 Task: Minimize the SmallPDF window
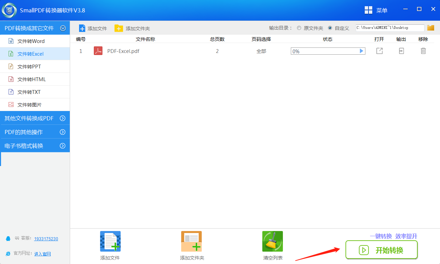tap(406, 9)
